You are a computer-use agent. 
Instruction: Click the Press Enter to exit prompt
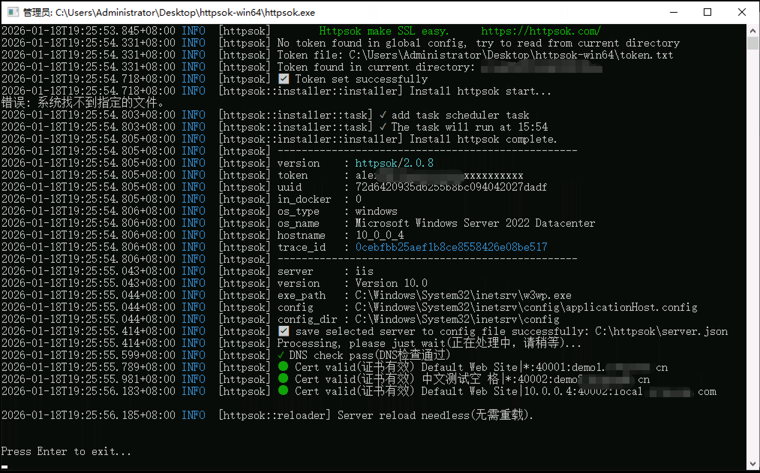point(66,451)
